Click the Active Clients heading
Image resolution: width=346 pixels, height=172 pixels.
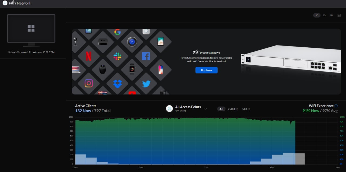click(86, 106)
